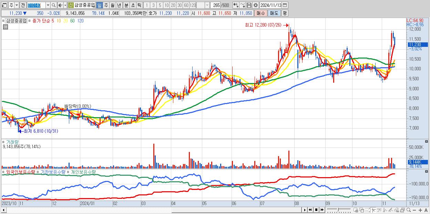Select the 5 interval button
The width and height of the screenshot is (430, 214).
click(x=160, y=5)
